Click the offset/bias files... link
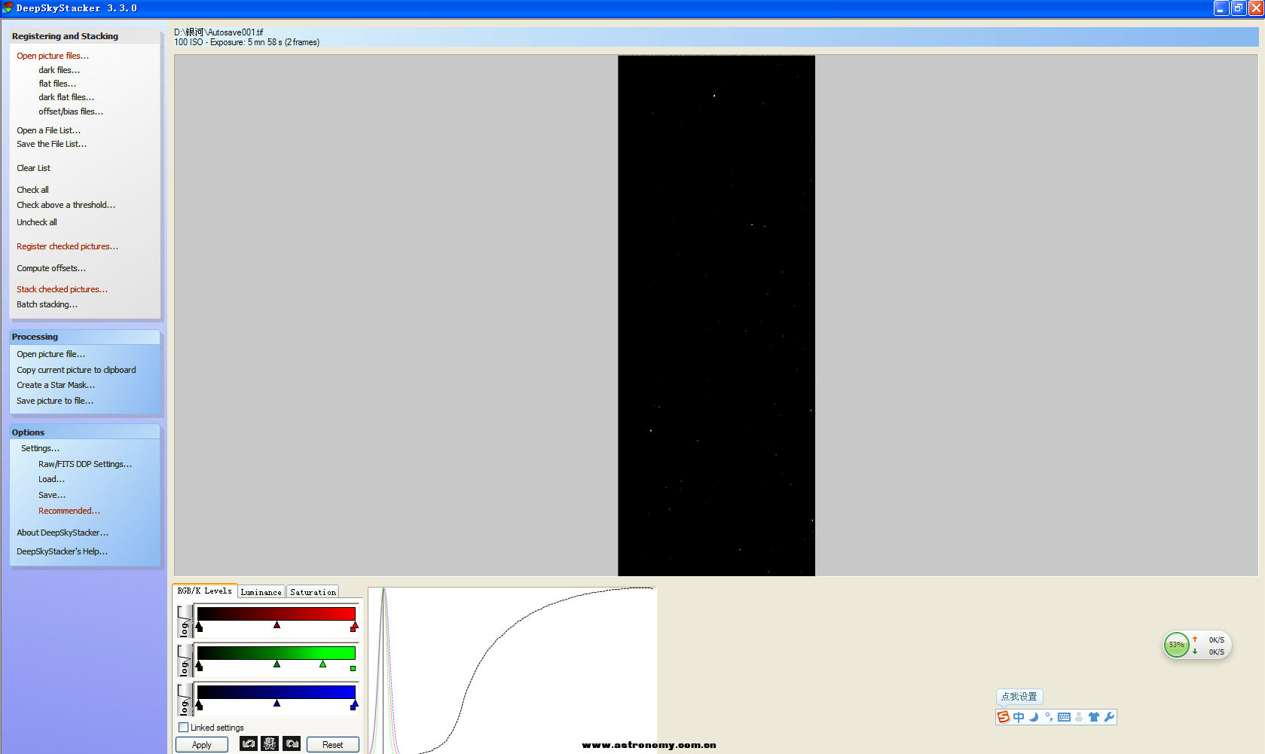1265x754 pixels. tap(71, 111)
